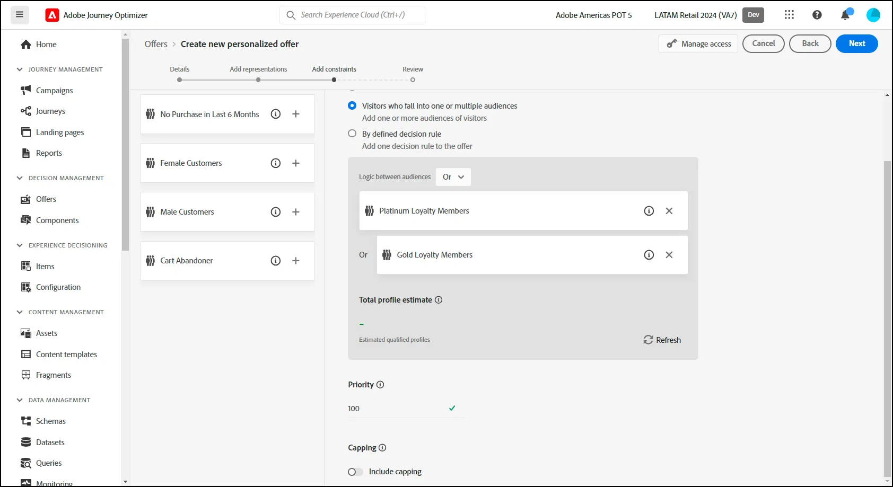The image size is (893, 487).
Task: Show info for No Purchase in Last 6 Months
Action: [276, 114]
